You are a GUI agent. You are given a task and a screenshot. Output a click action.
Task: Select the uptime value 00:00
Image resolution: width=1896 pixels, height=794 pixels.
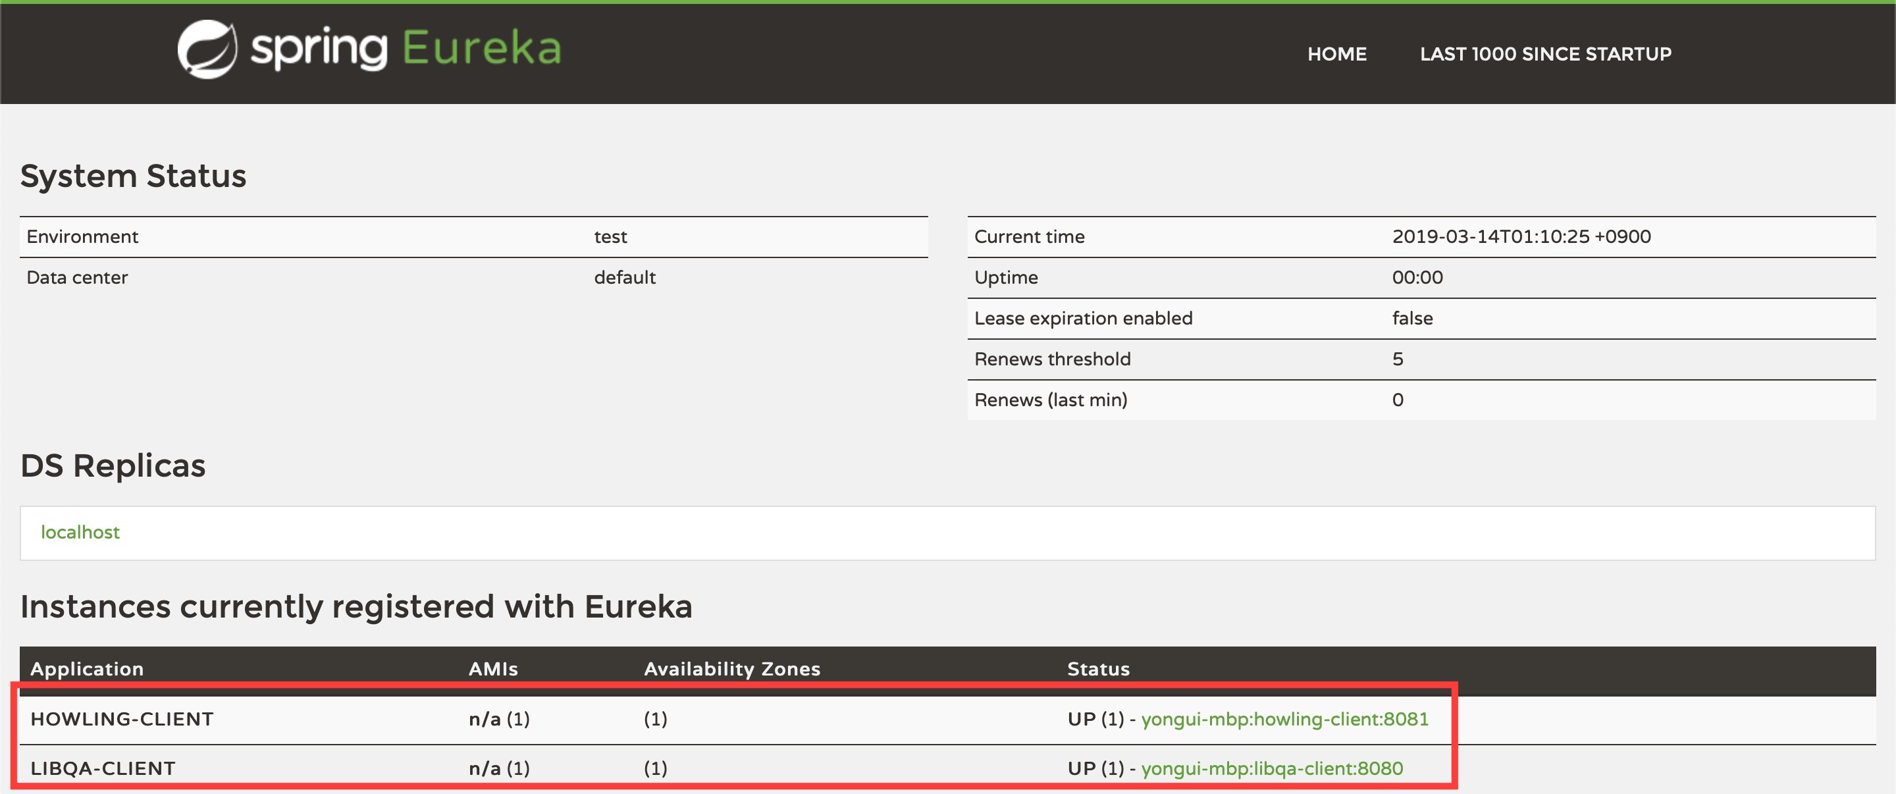tap(1417, 277)
